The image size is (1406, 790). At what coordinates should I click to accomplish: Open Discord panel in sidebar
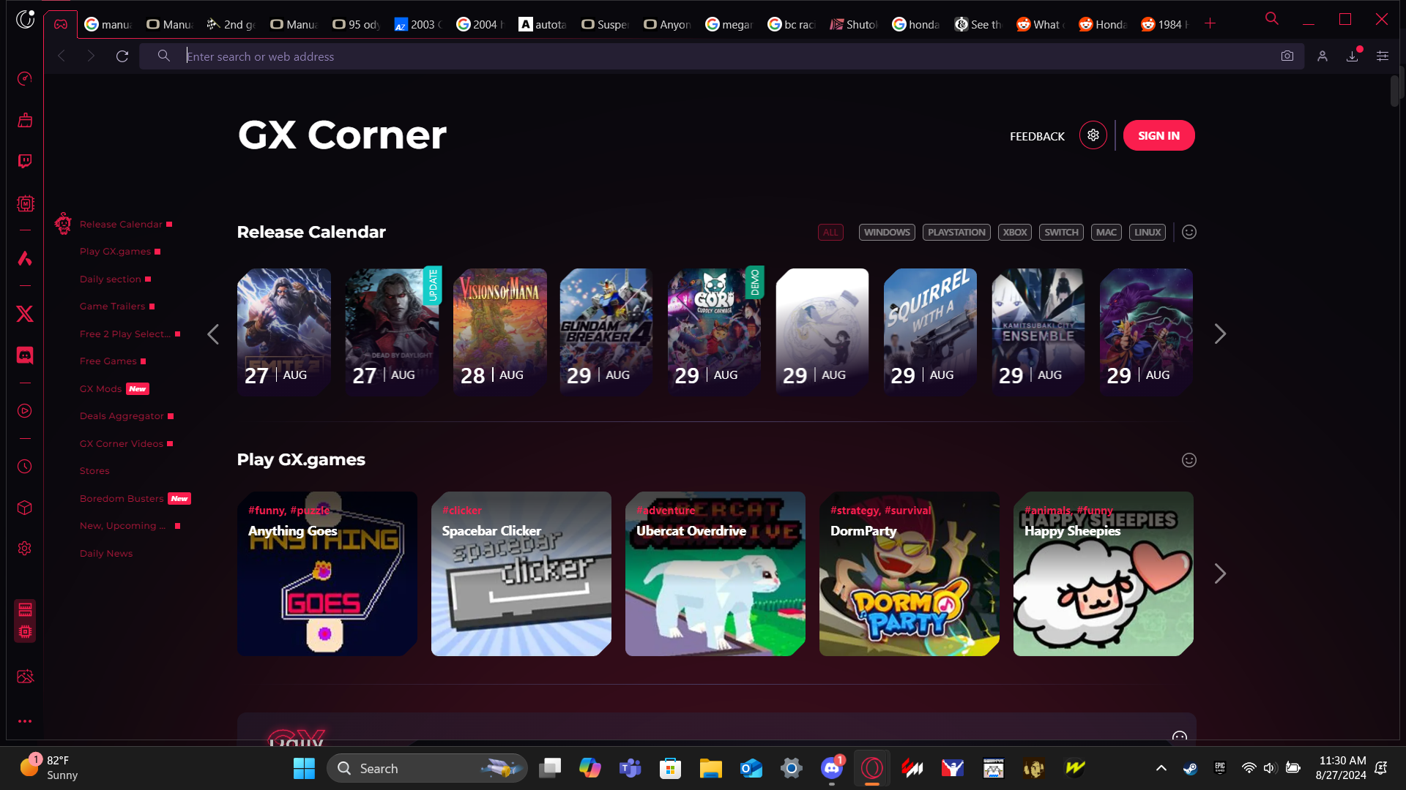coord(25,355)
